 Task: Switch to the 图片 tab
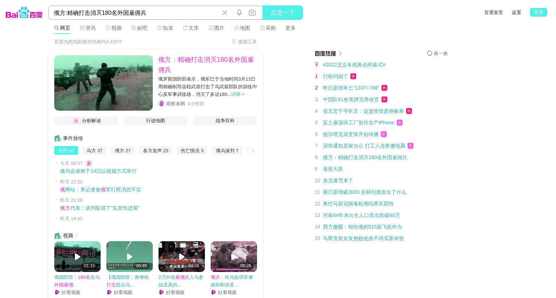click(216, 28)
